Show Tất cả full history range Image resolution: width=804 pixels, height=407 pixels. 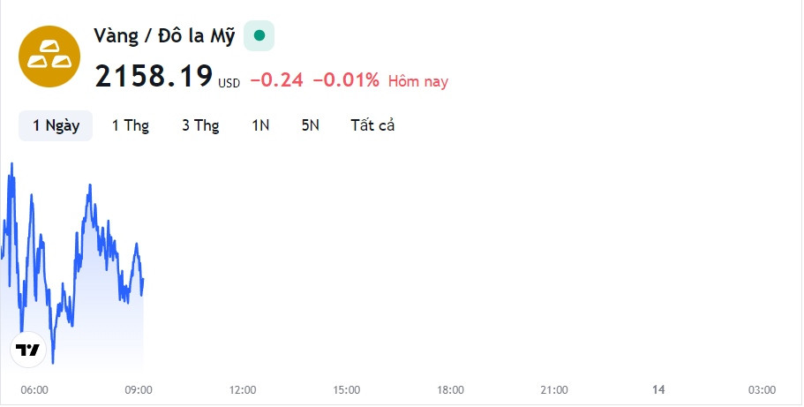tap(372, 125)
